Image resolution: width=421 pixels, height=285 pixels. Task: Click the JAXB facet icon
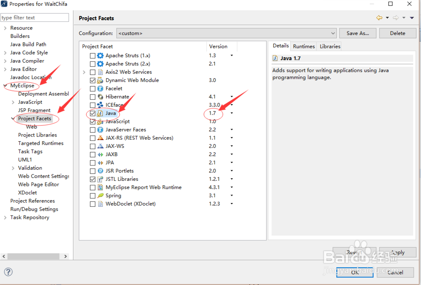(x=100, y=154)
